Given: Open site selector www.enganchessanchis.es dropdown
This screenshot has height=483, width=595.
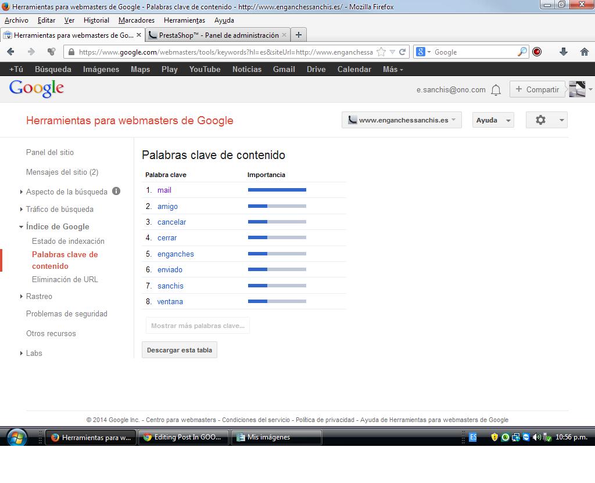Looking at the screenshot, I should click(x=402, y=120).
